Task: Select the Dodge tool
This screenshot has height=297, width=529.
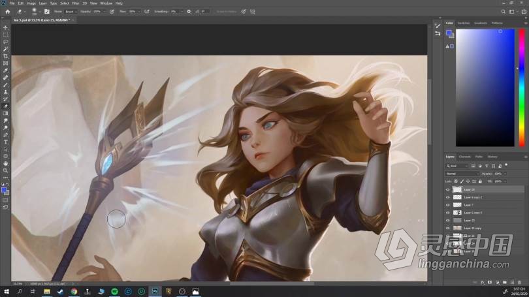Action: (x=5, y=128)
